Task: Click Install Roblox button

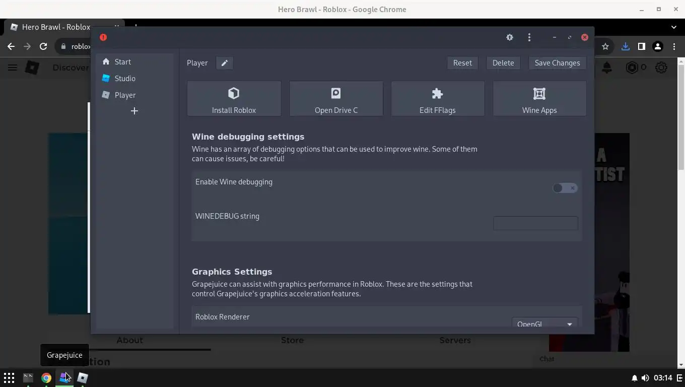Action: 234,99
